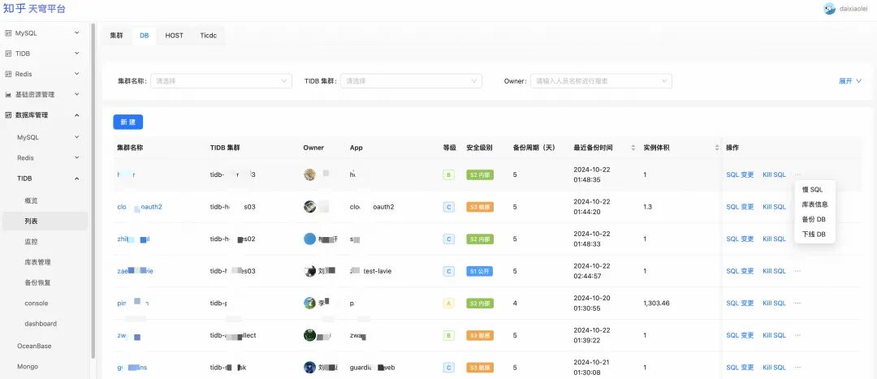The height and width of the screenshot is (379, 877).
Task: Sort by 最近备份时间 column sorter
Action: (633, 148)
